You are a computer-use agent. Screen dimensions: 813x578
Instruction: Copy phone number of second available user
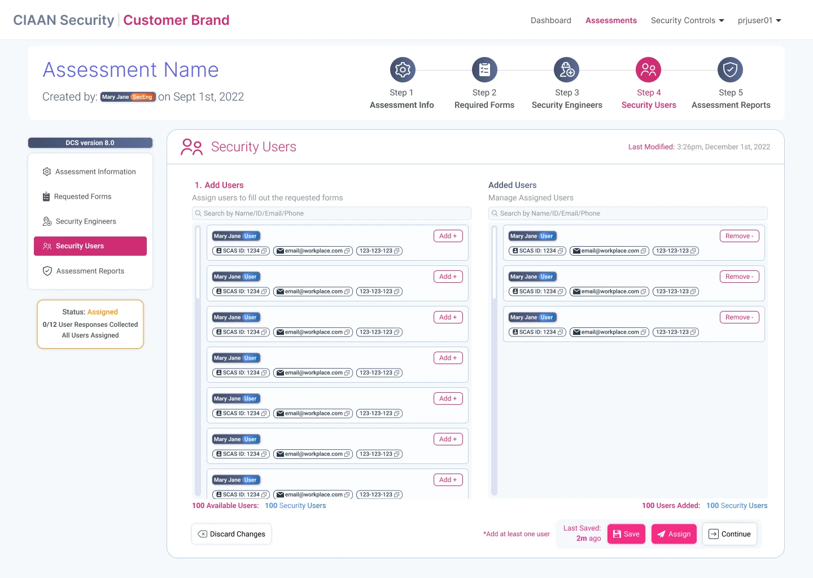(397, 292)
